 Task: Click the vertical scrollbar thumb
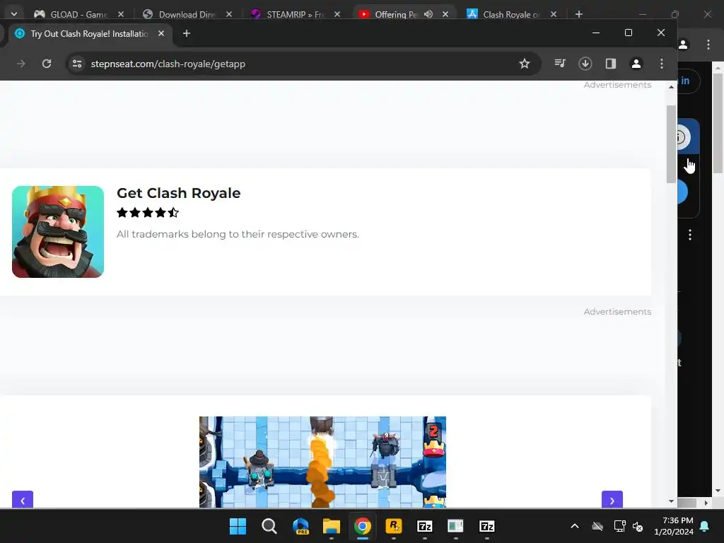coord(671,144)
